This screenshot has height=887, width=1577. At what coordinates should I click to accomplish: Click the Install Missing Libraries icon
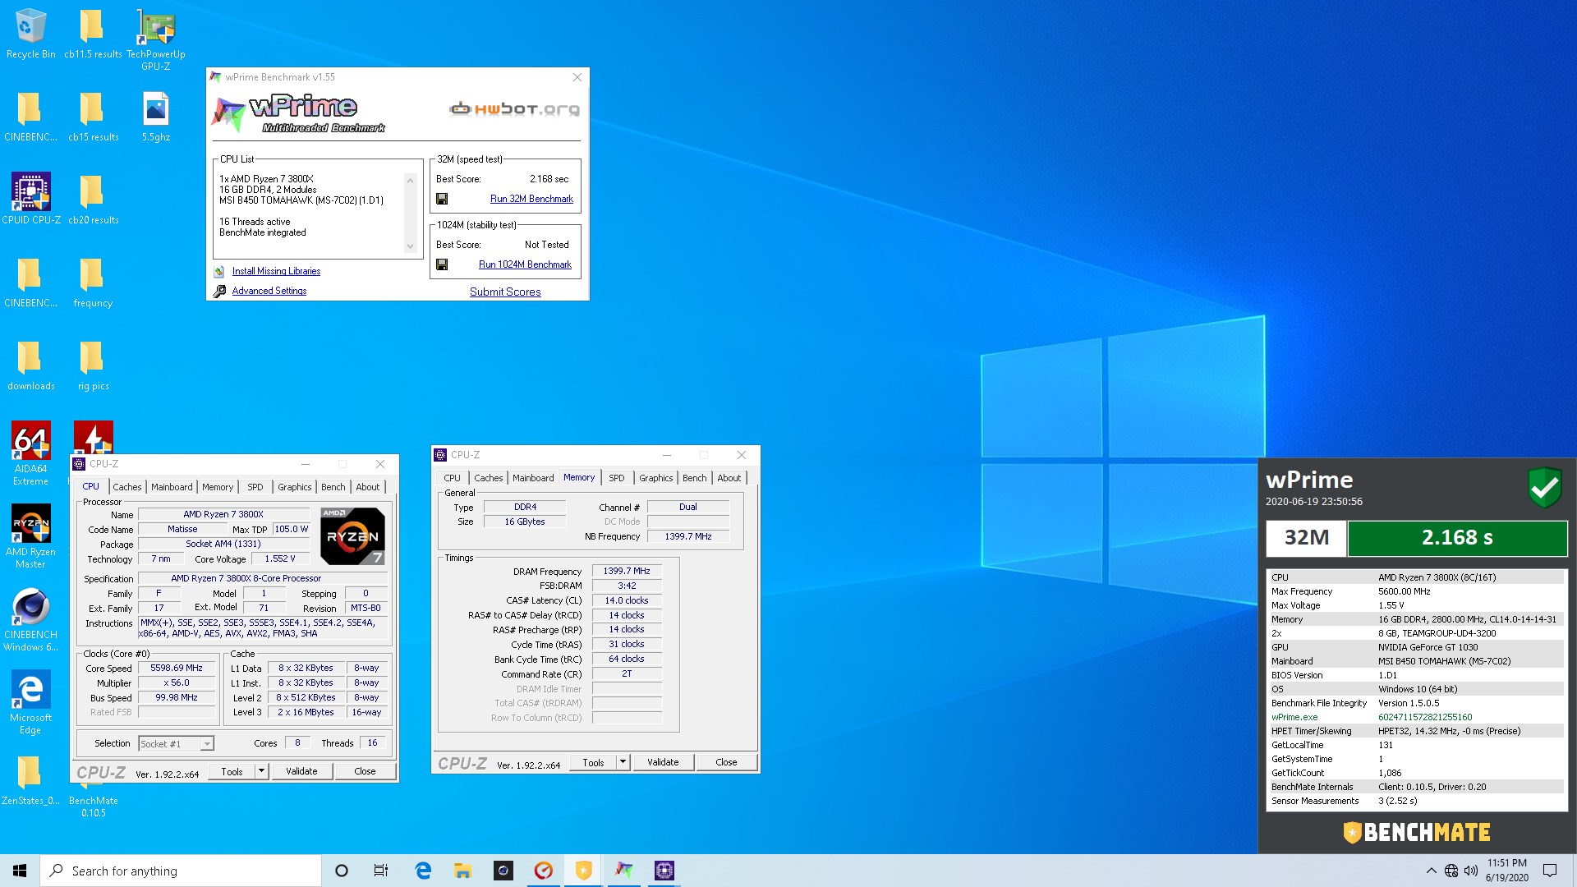[x=219, y=271]
